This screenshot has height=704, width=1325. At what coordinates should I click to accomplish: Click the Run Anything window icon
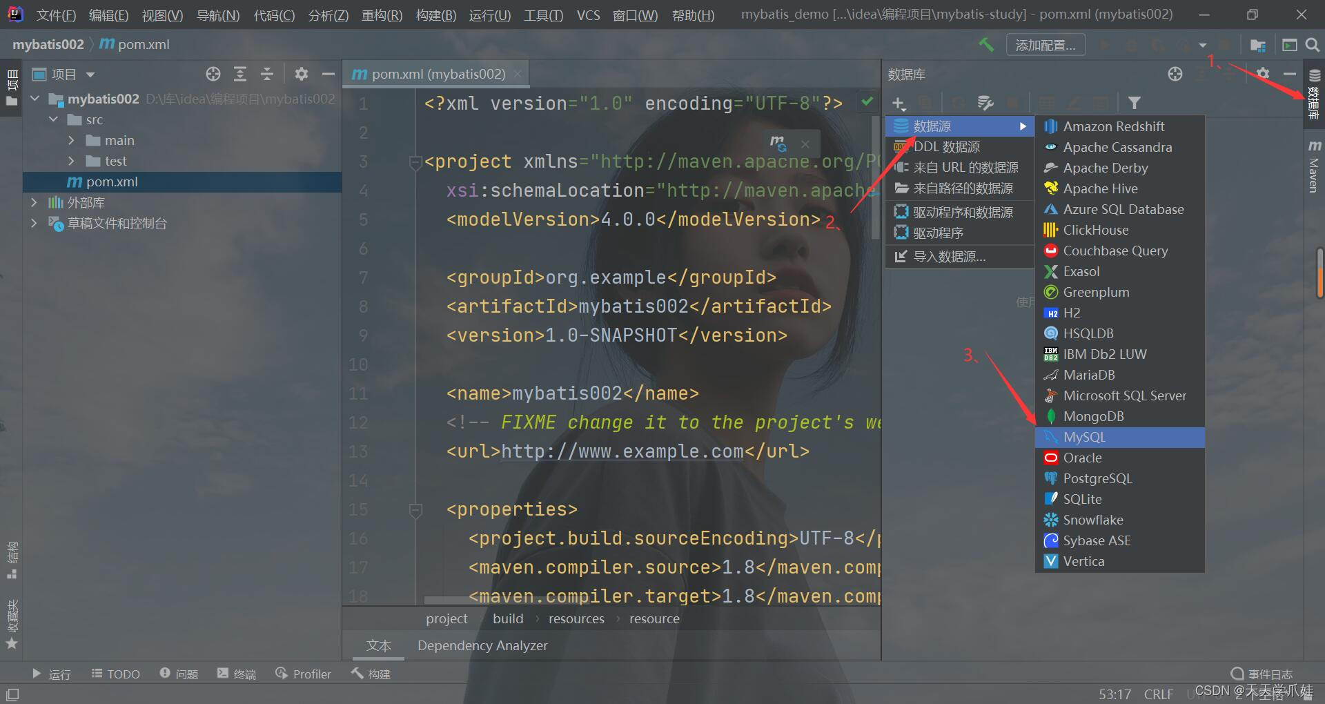tap(1289, 45)
